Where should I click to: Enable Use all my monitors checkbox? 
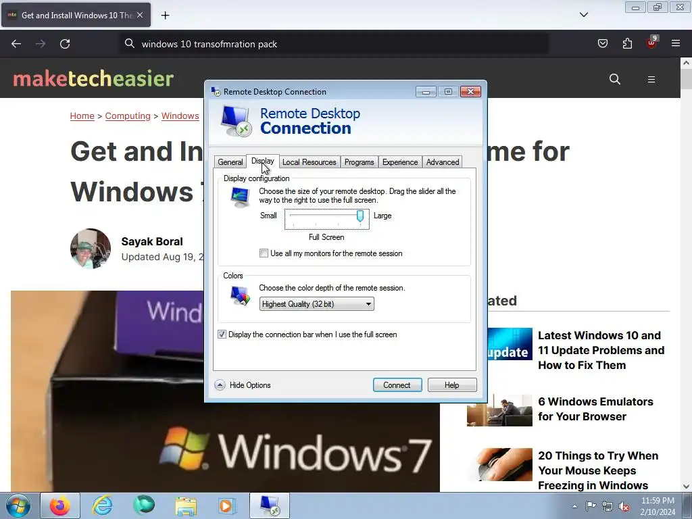pyautogui.click(x=264, y=253)
